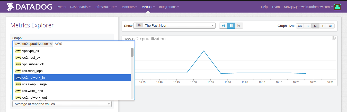
Task: Download the aws.ec2.cpuutilization graph
Action: pos(334,38)
